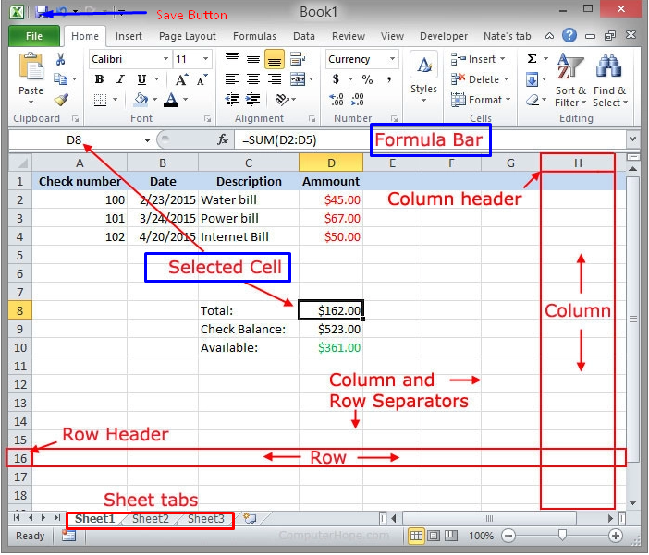649x555 pixels.
Task: Click Decrease Decimal icon
Action: click(x=357, y=100)
